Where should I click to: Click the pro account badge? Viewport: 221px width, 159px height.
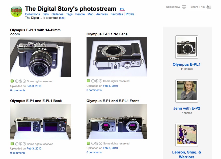coord(122,9)
